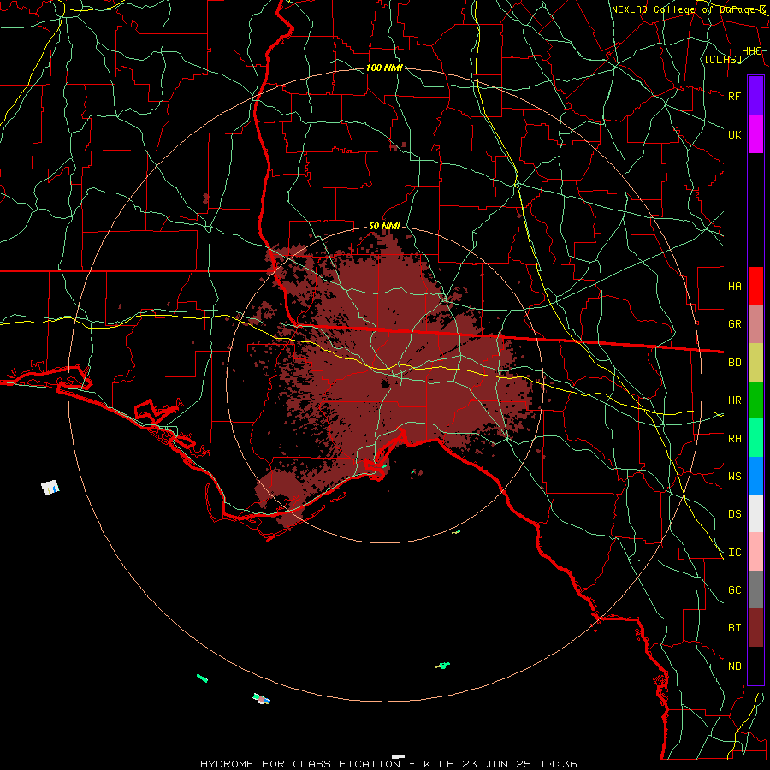Click the 'IC' legend label text
Image resolution: width=770 pixels, height=770 pixels.
(734, 553)
